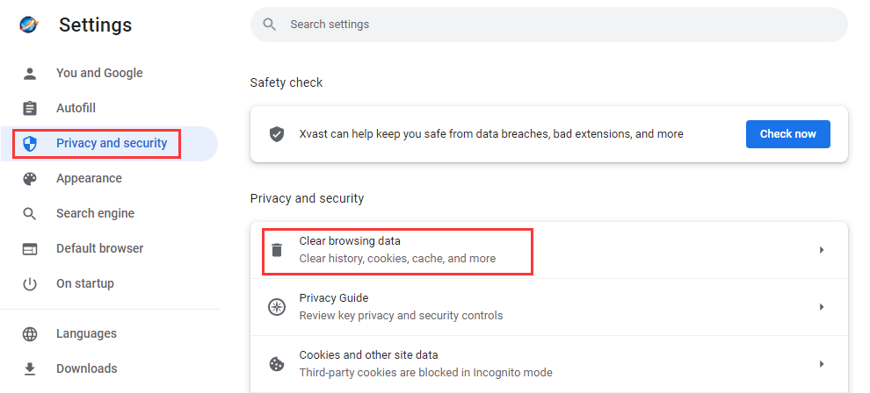Expand the Clear browsing data row arrow
The image size is (870, 393).
[x=822, y=250]
